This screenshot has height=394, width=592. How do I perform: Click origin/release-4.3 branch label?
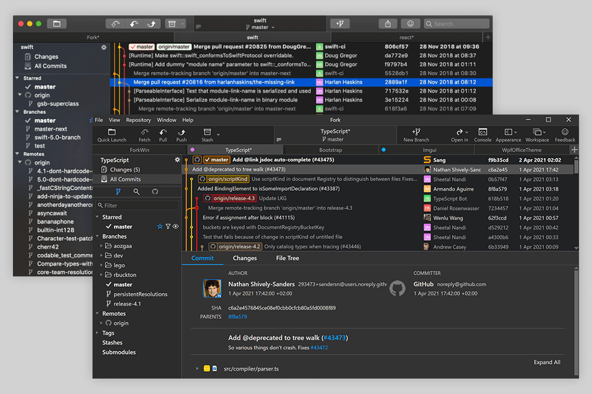[x=230, y=198]
